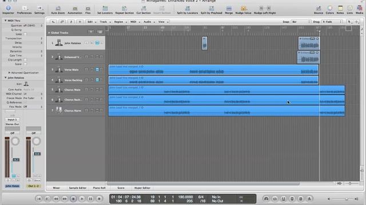Expand the Global Tracks disclosure triangle
This screenshot has height=205, width=366.
coord(49,33)
